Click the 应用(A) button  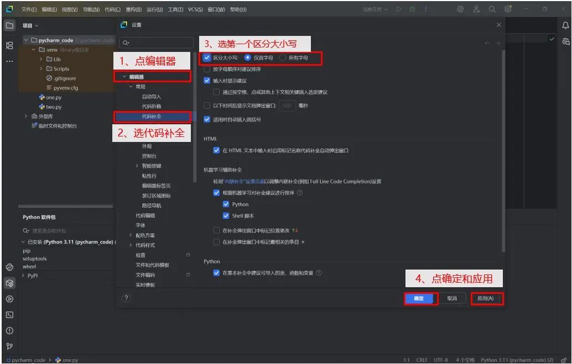click(x=485, y=298)
